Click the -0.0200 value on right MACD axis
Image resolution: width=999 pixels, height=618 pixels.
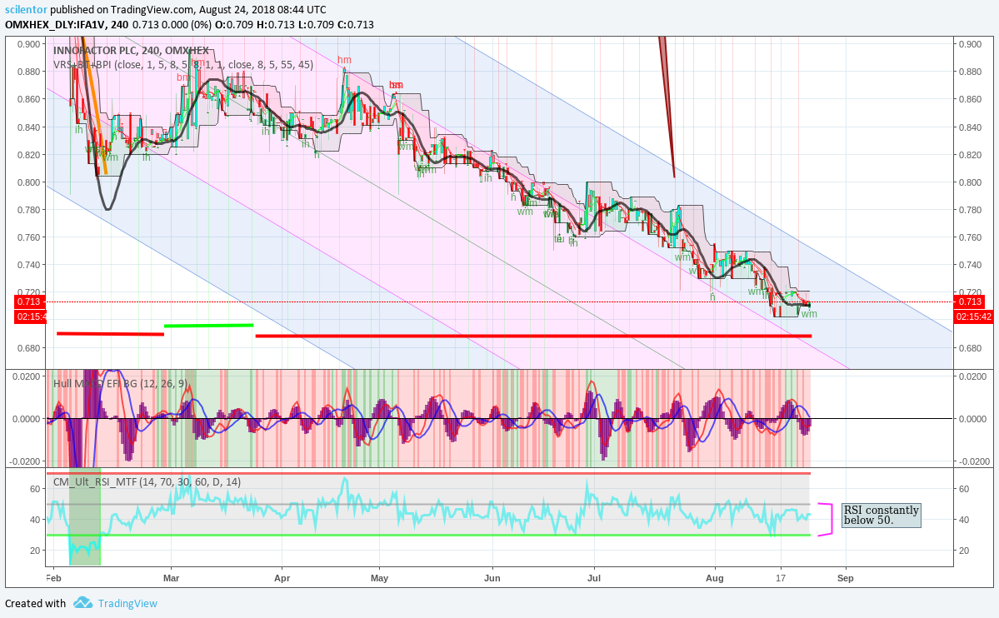972,461
